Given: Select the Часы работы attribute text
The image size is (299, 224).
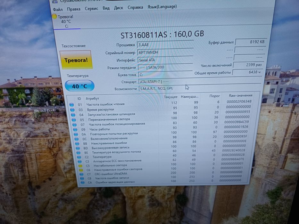Looking at the screenshot, I should [100, 129].
